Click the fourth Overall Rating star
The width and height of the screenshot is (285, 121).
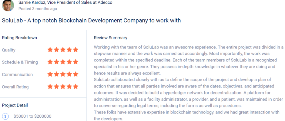(x=69, y=87)
